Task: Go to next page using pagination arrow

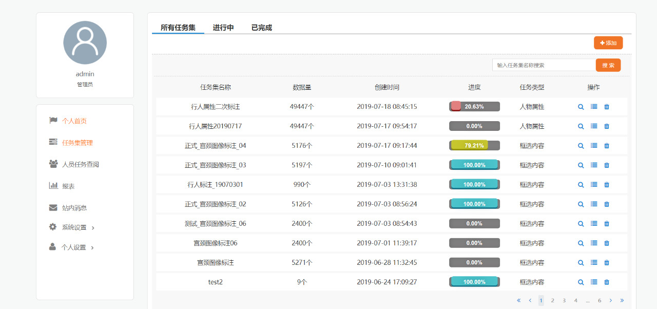Action: click(x=610, y=300)
